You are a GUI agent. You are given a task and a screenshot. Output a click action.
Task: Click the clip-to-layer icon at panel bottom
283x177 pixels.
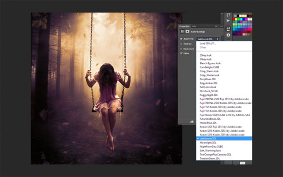pyautogui.click(x=191, y=122)
